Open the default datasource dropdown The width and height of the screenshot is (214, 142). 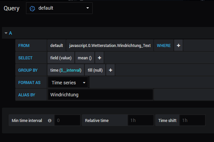point(59,8)
